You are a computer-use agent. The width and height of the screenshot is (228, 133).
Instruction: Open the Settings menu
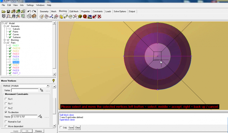coord(30,5)
